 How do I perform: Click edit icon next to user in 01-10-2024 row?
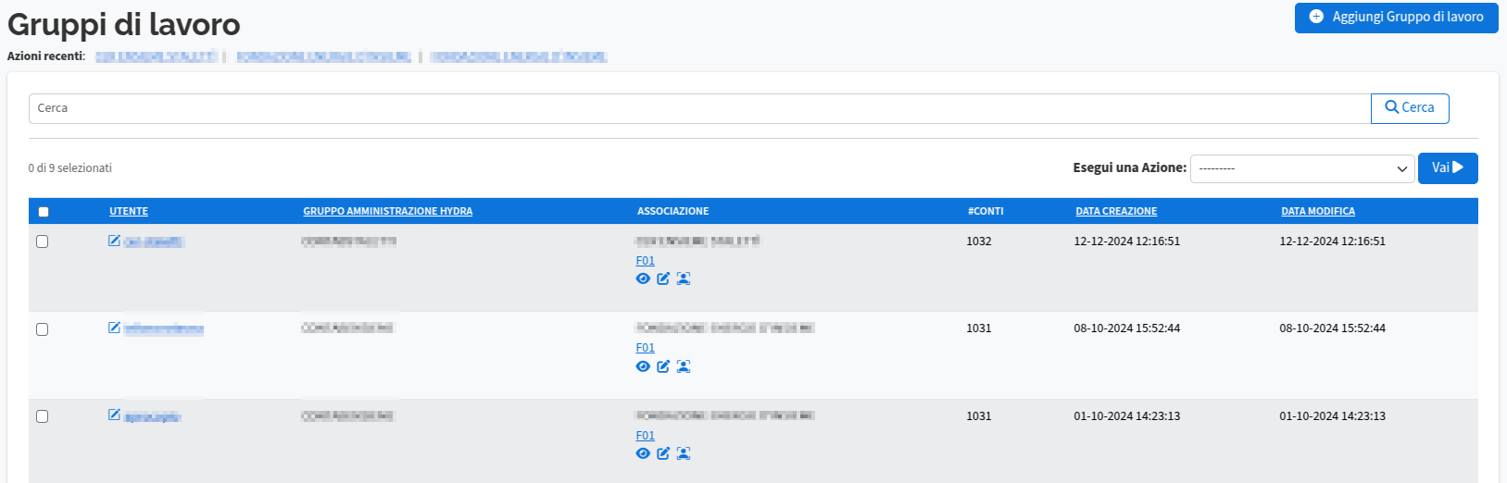pyautogui.click(x=114, y=415)
